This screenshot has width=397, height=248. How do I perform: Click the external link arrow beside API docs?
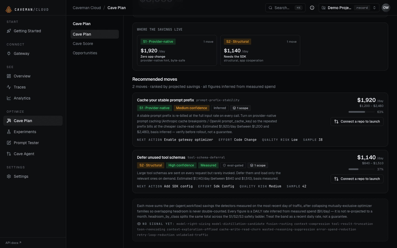[x=20, y=243]
